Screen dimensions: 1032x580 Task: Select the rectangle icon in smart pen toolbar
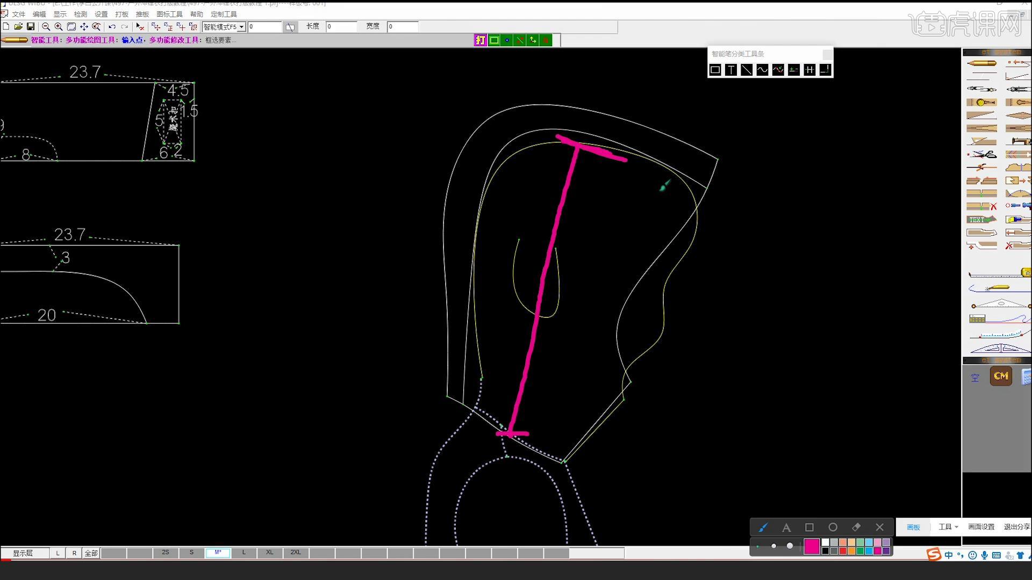point(715,70)
